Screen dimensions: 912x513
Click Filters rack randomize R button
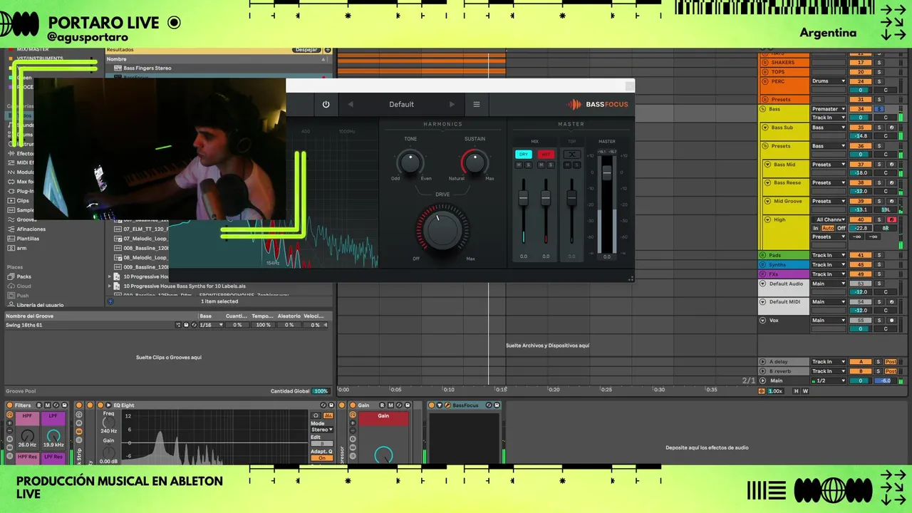39,405
